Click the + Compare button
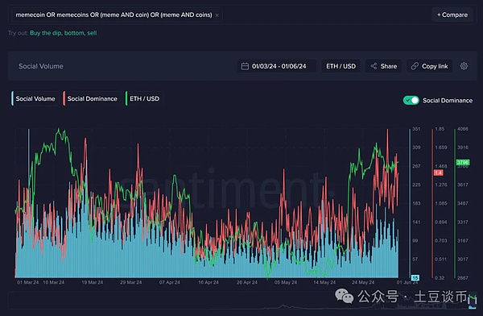Screen dimensions: 483x316 (x=452, y=15)
